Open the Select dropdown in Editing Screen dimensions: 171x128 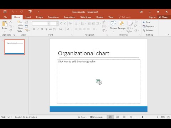click(x=148, y=31)
